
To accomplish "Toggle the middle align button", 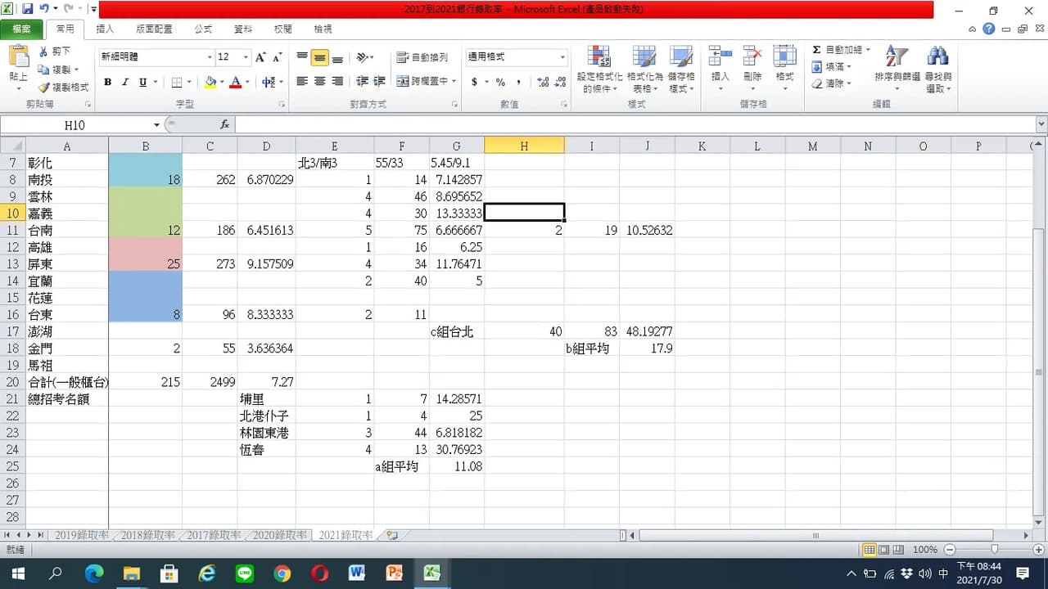I will coord(319,57).
